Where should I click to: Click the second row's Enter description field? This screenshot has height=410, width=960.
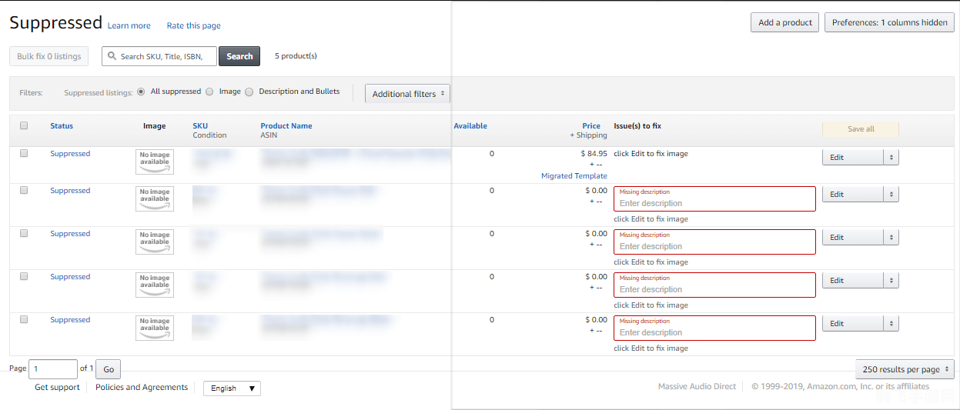(714, 203)
